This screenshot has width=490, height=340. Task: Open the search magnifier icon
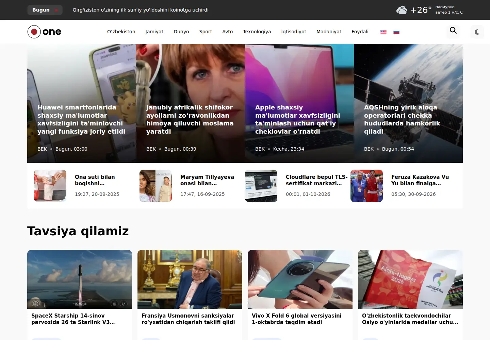[x=453, y=31]
